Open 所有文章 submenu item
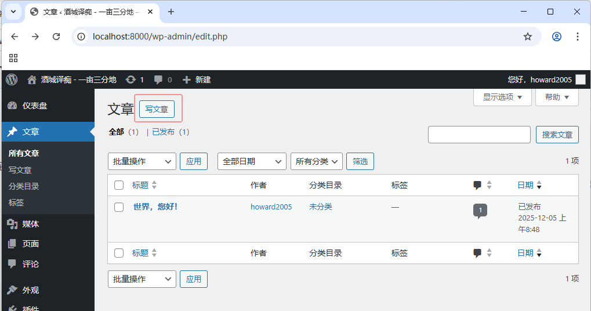This screenshot has height=311, width=591. [x=24, y=153]
